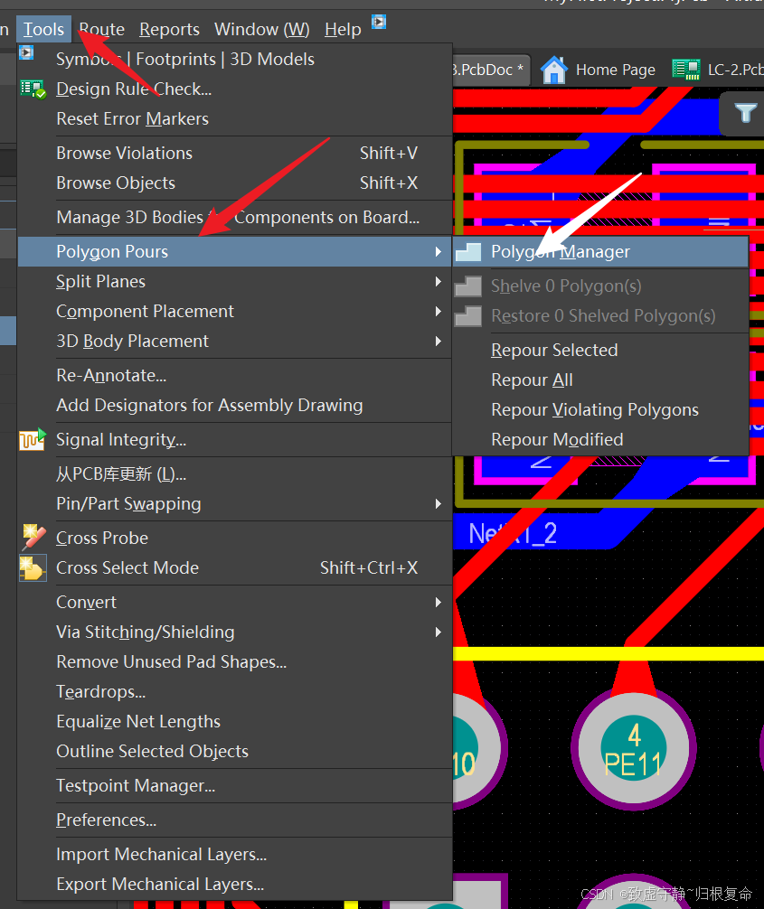Click the Home Page house icon

[x=553, y=70]
